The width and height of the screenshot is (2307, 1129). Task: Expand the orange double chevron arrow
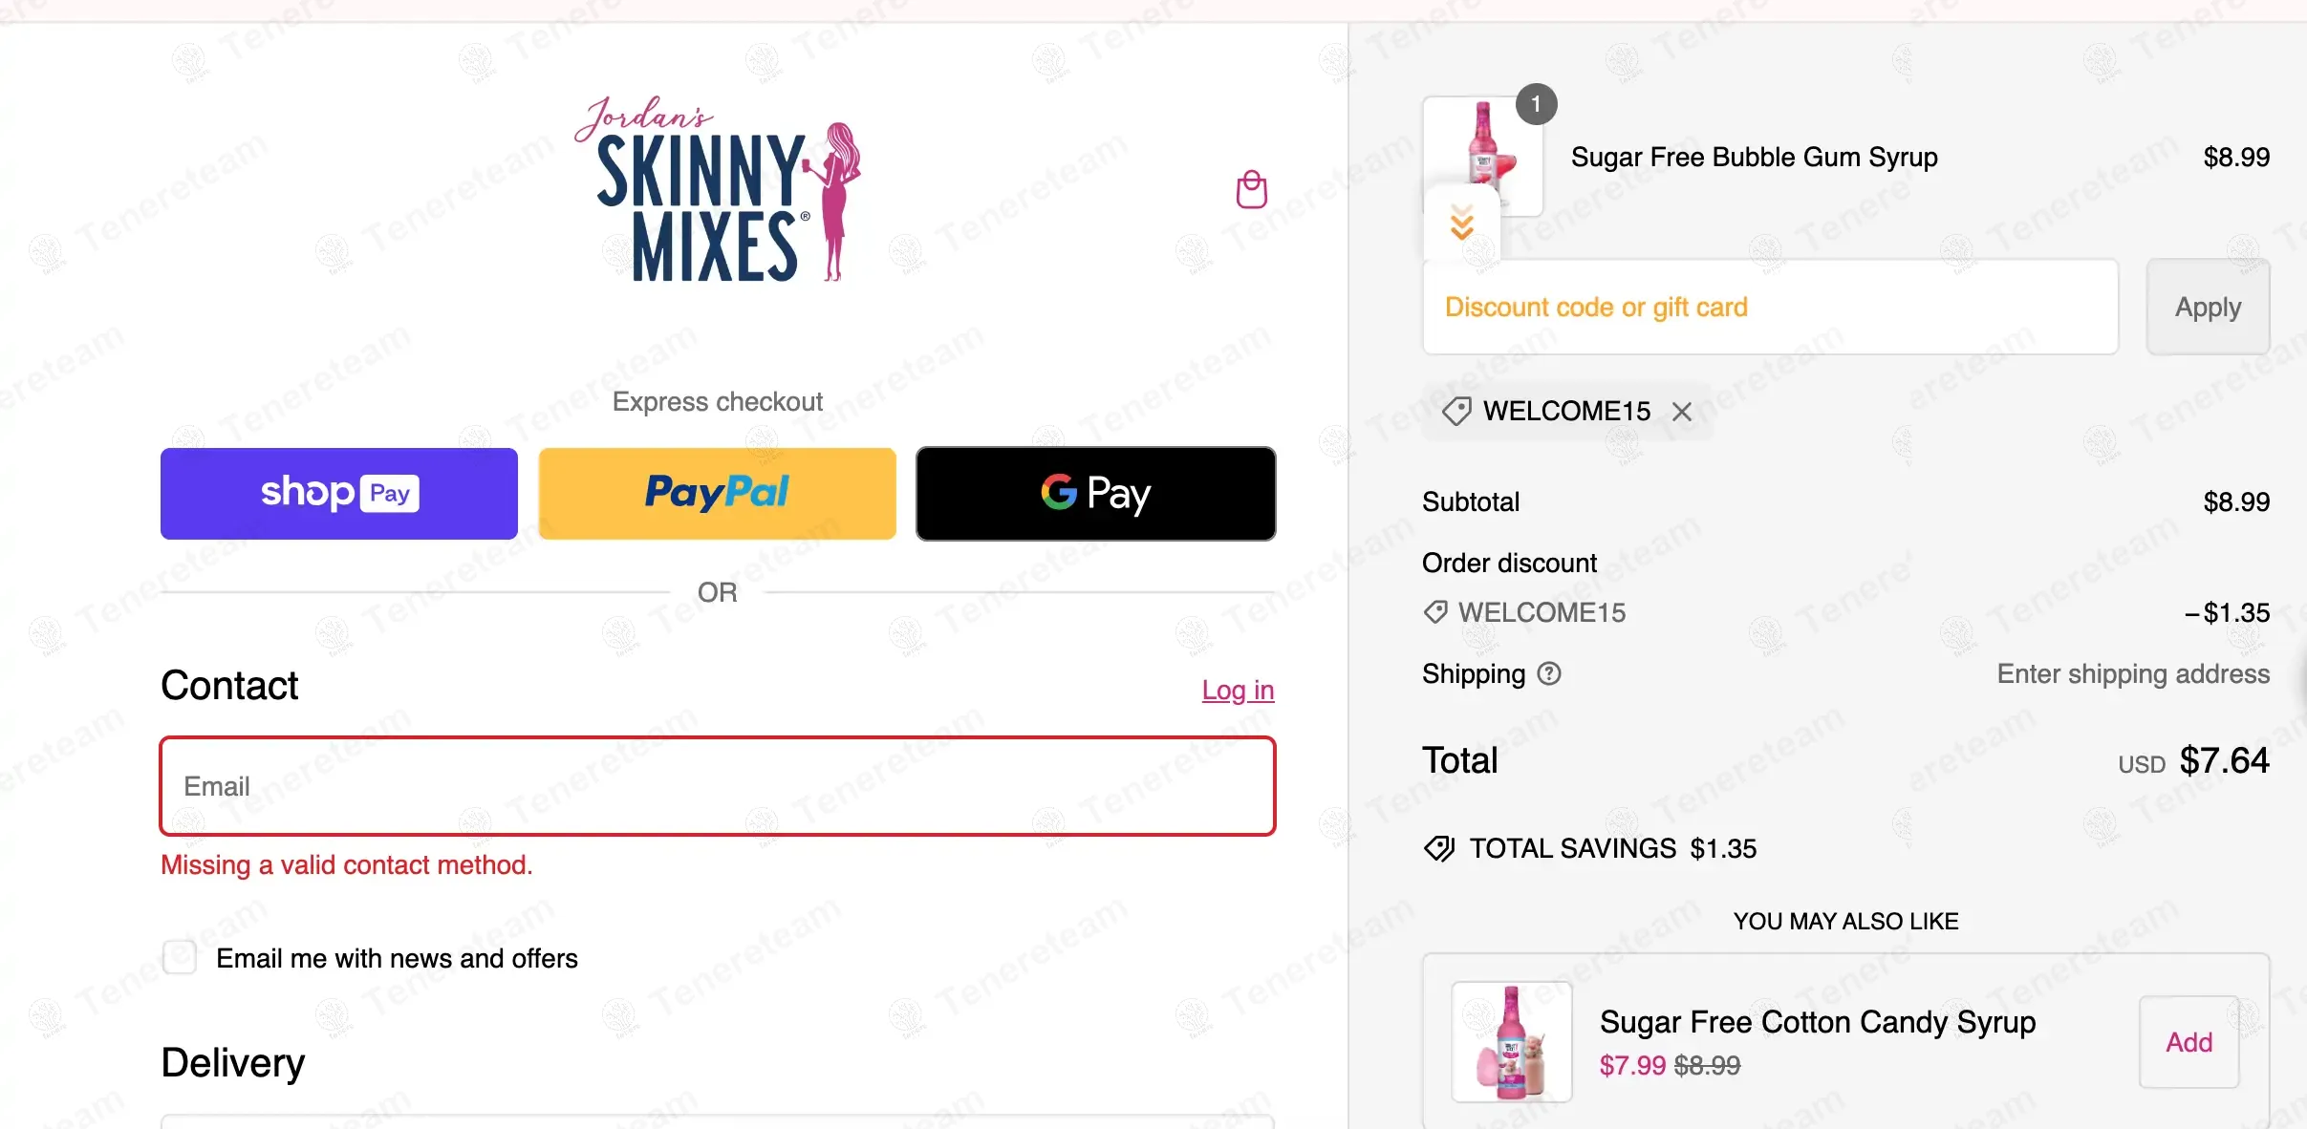pos(1461,225)
